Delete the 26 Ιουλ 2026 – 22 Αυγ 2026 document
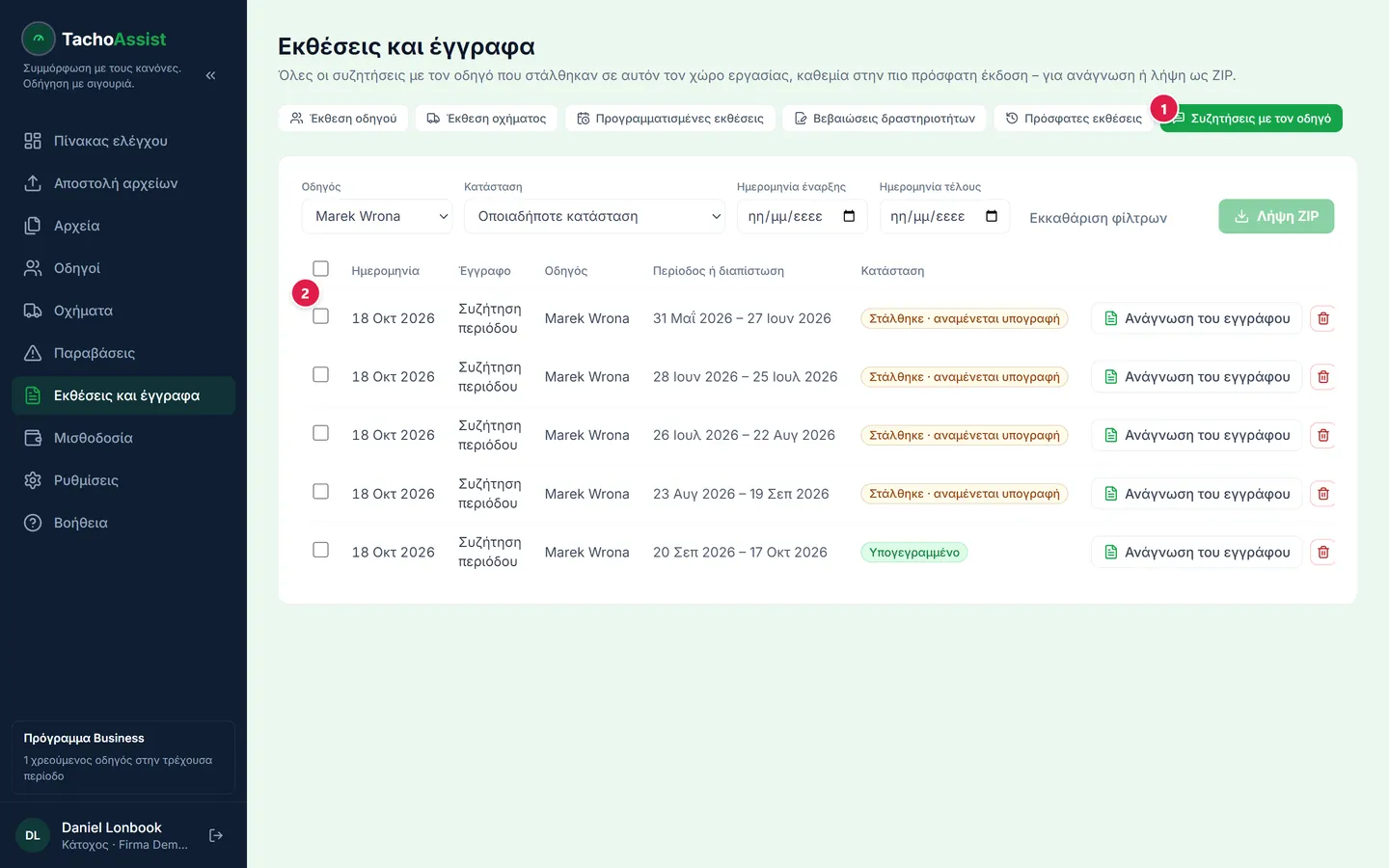 tap(1322, 435)
